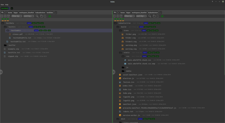Click right pane side handle arrow
This screenshot has width=225, height=123.
(114, 72)
